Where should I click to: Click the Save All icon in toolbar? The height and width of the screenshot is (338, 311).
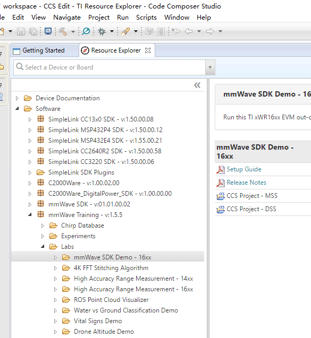33,31
